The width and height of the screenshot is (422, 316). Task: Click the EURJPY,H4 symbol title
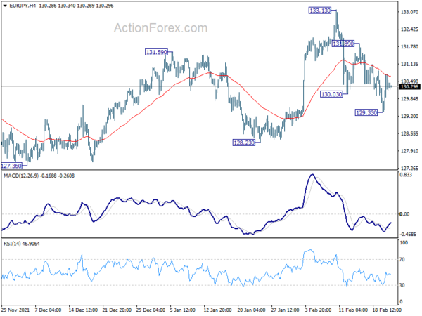(x=23, y=6)
